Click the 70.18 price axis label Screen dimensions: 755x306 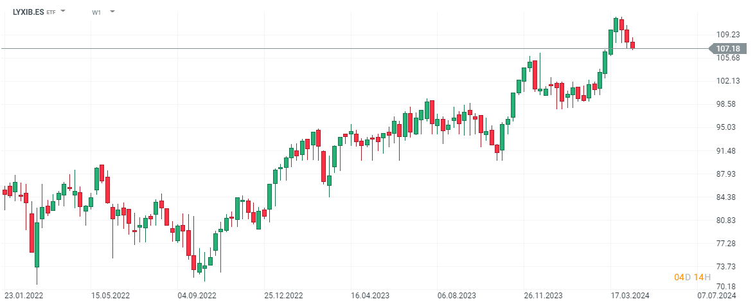pyautogui.click(x=727, y=287)
